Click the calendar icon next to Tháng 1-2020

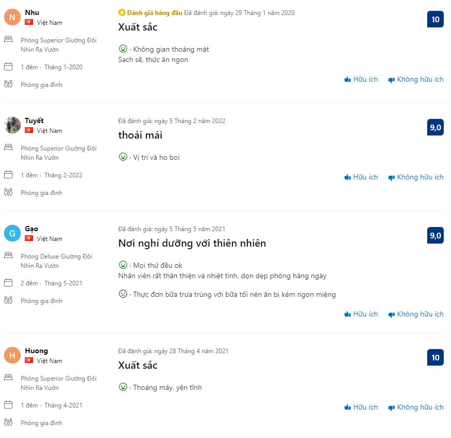click(x=8, y=67)
